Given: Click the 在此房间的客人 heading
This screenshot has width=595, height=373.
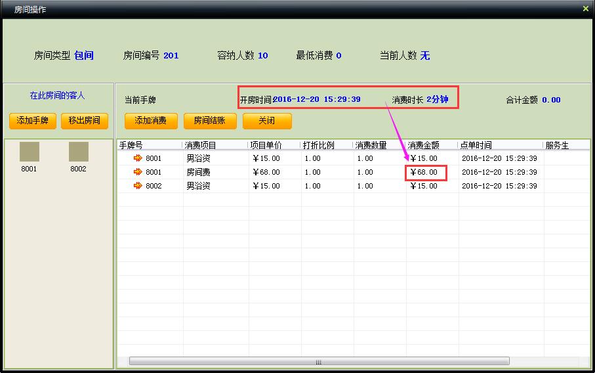Looking at the screenshot, I should click(x=57, y=95).
